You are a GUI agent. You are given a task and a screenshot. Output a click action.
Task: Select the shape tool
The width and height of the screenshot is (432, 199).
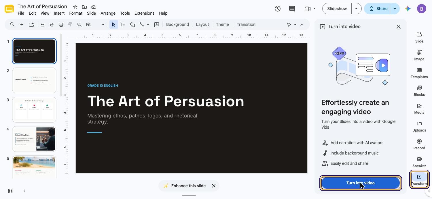132,24
